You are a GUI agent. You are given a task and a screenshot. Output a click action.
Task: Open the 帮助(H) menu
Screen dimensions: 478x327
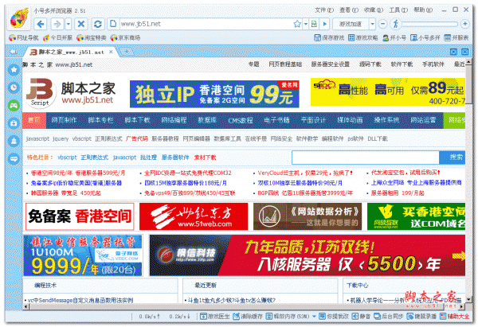click(x=423, y=10)
